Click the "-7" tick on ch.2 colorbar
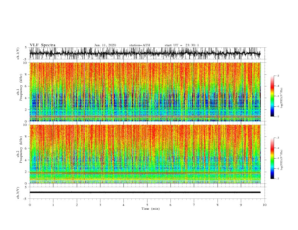298x230 pixels. point(278,179)
